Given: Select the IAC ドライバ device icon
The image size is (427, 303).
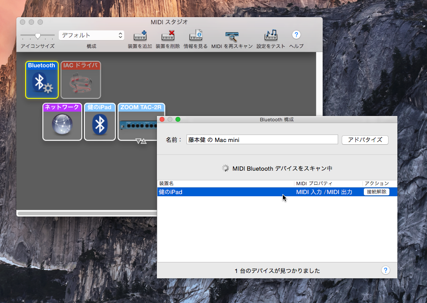Looking at the screenshot, I should [80, 80].
